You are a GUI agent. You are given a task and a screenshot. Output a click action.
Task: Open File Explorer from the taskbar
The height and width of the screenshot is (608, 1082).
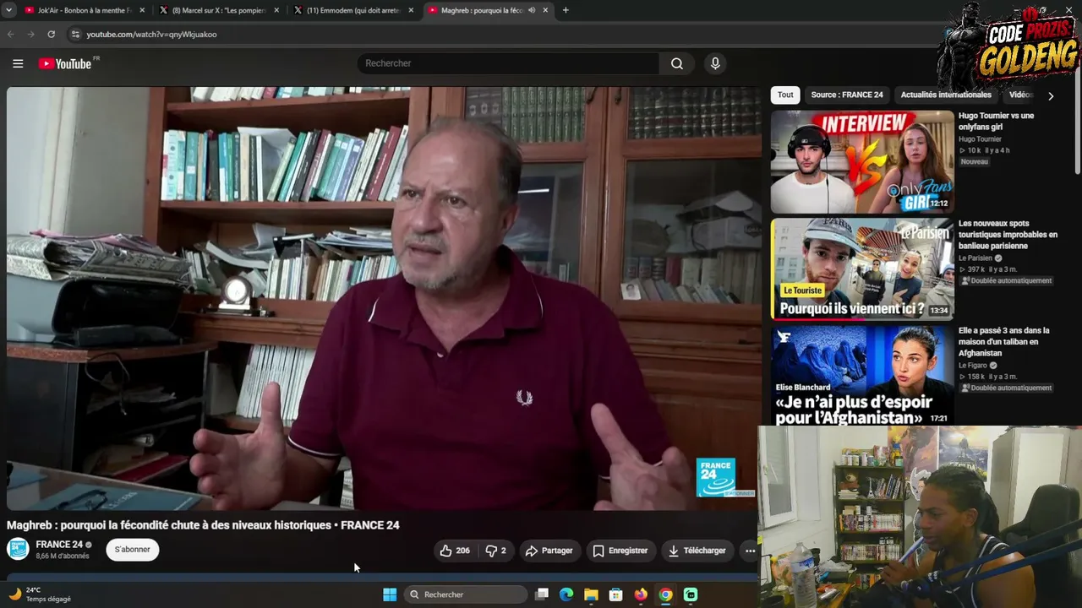pos(591,594)
